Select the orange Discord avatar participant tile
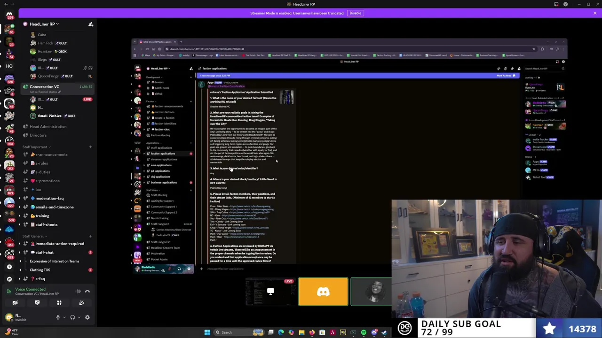Viewport: 602px width, 338px height. coord(323,292)
